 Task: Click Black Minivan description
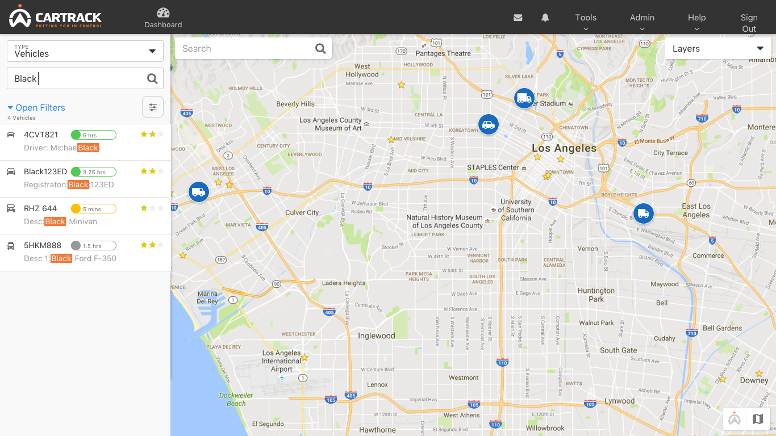(x=60, y=221)
